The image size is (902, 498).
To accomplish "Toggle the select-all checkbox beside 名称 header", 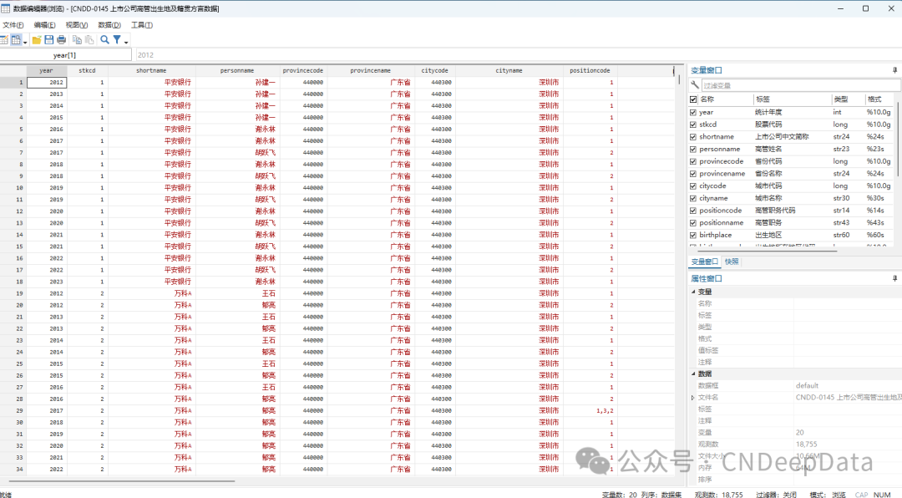I will point(693,99).
